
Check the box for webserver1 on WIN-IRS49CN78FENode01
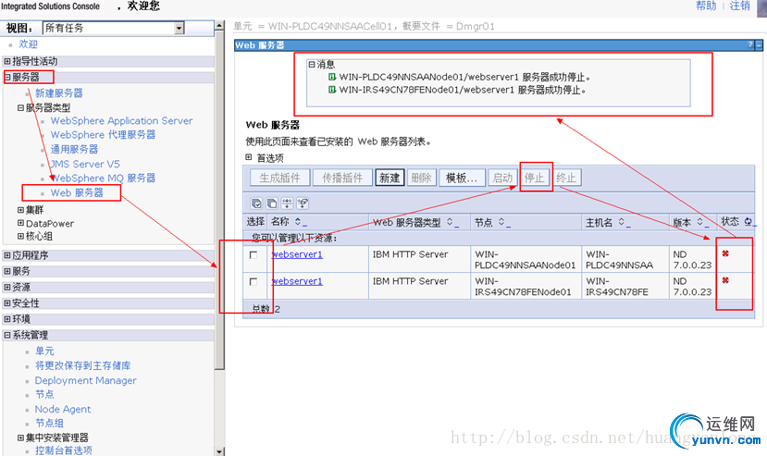coord(254,282)
